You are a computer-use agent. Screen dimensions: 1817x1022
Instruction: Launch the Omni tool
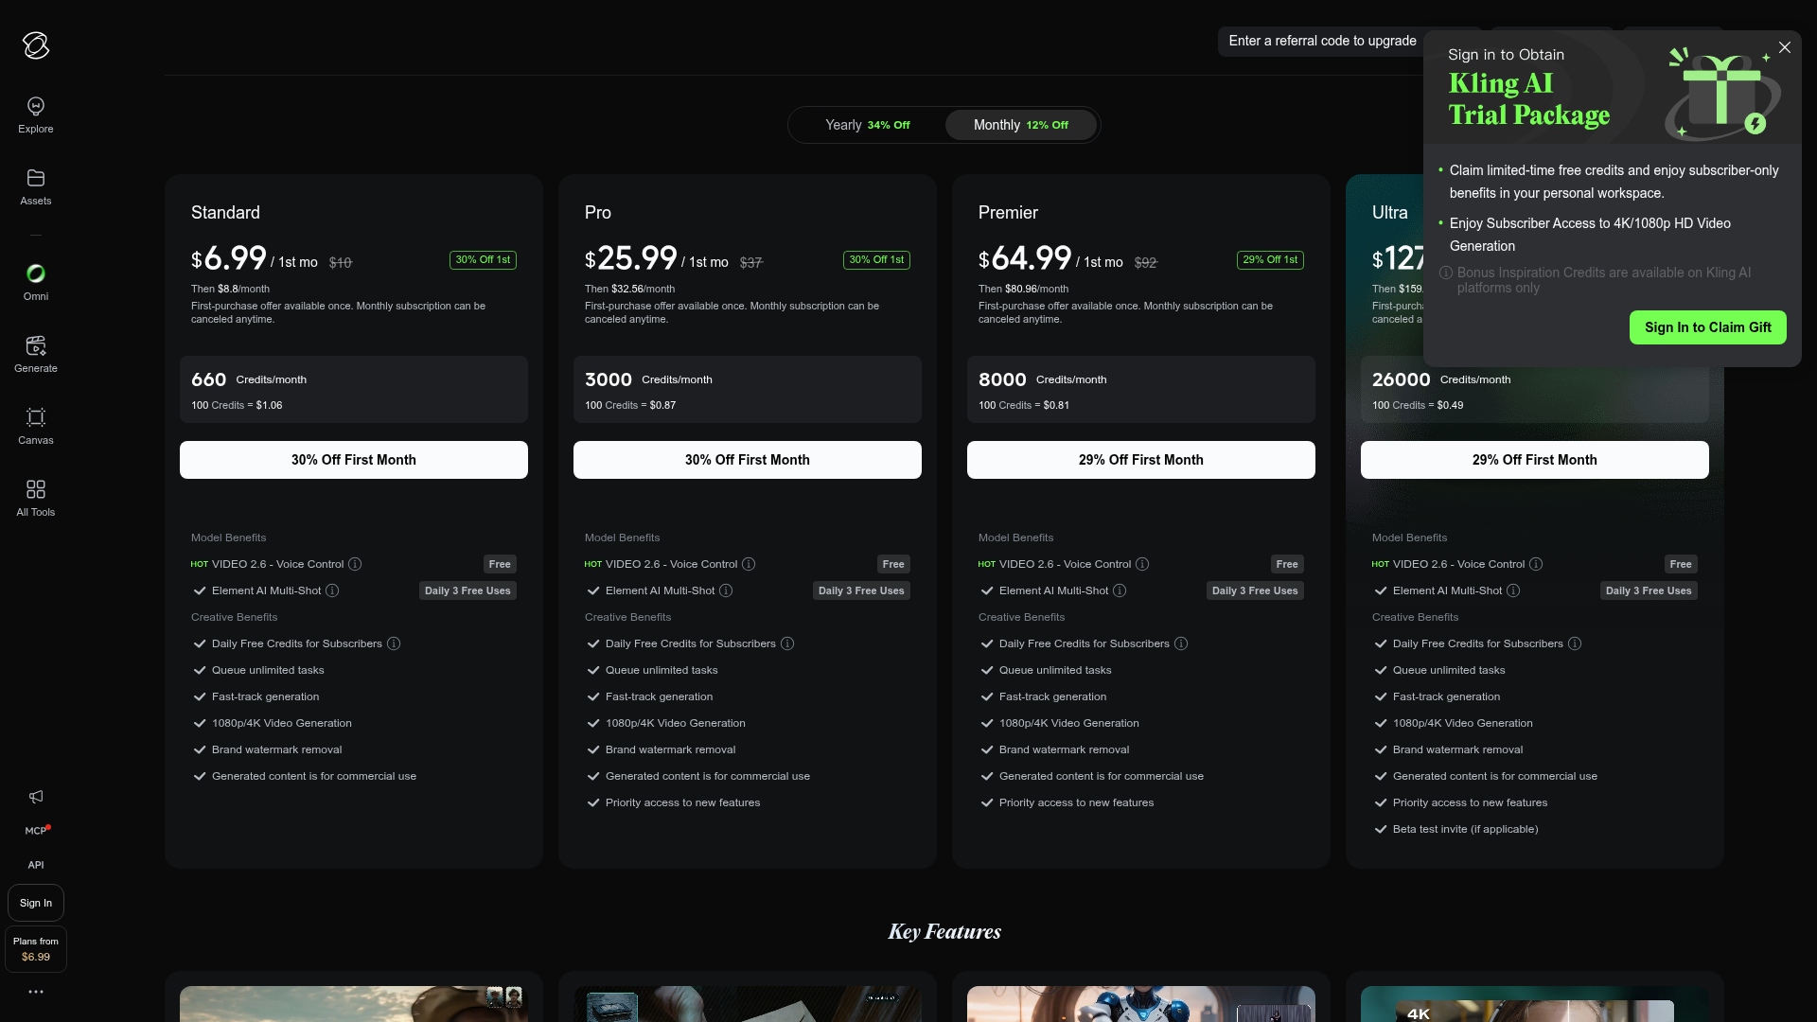pyautogui.click(x=36, y=283)
